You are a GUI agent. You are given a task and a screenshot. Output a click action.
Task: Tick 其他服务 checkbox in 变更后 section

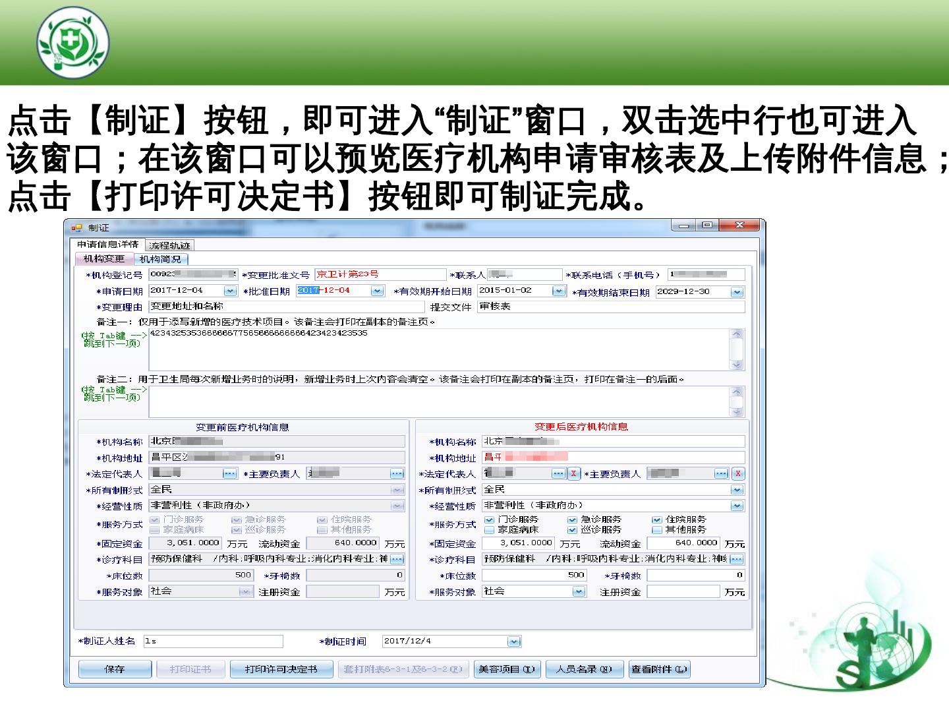tap(656, 530)
